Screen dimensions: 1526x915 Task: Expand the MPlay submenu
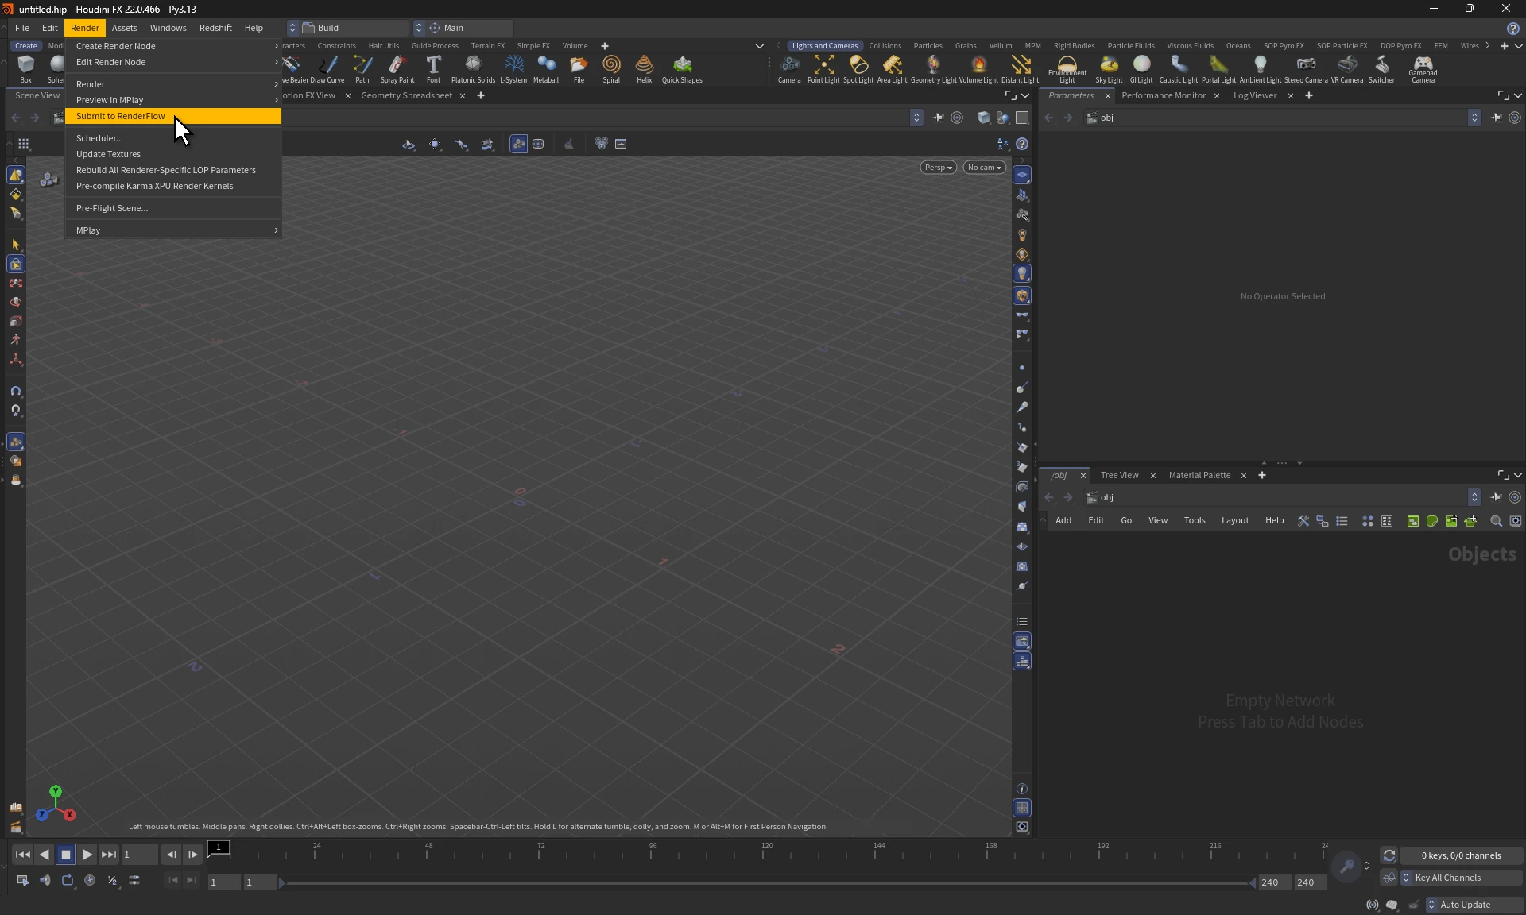[173, 230]
